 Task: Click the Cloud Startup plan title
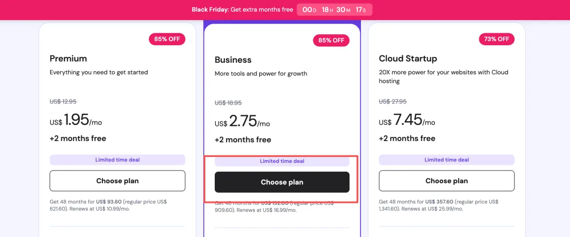(x=408, y=58)
